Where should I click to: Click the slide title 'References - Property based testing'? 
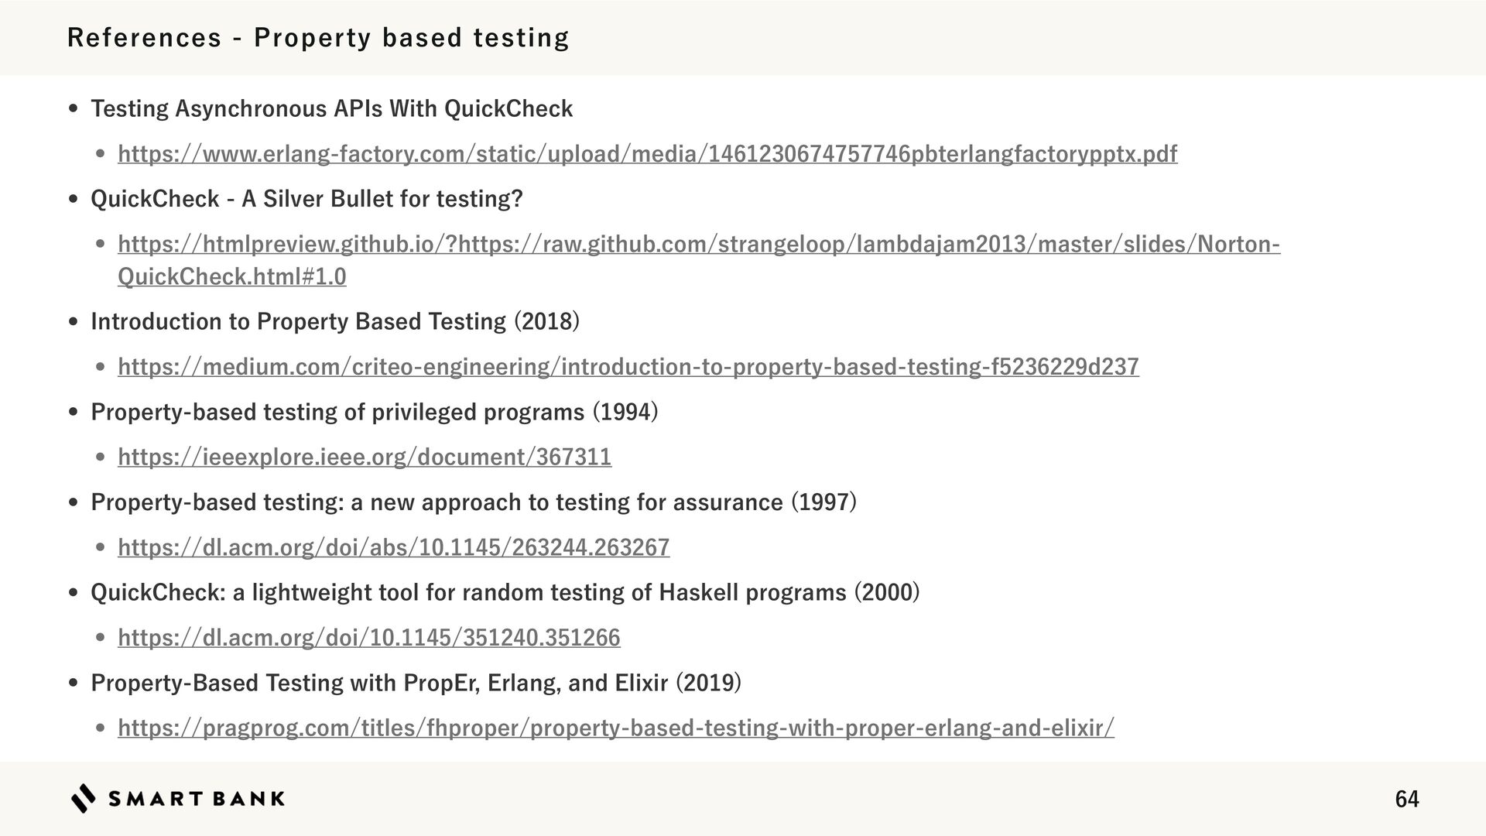[318, 37]
